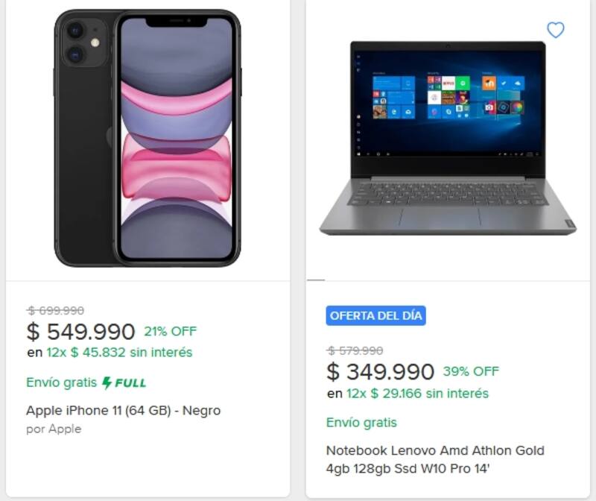Open the iPhone 11 product image
Image resolution: width=596 pixels, height=501 pixels.
(x=148, y=138)
